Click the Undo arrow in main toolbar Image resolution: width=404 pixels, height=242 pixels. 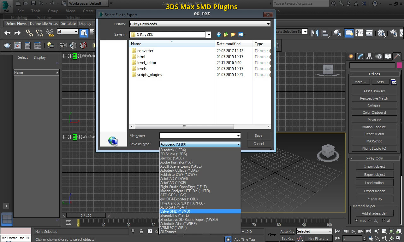tap(8, 33)
